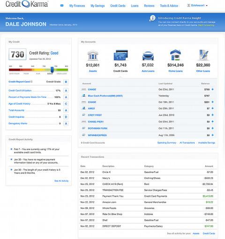Click the Total Accounts grade A badge
This screenshot has width=225, height=239.
(66, 110)
